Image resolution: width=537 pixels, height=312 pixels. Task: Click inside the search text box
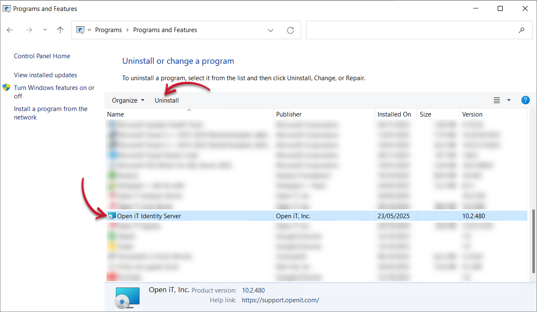point(410,30)
